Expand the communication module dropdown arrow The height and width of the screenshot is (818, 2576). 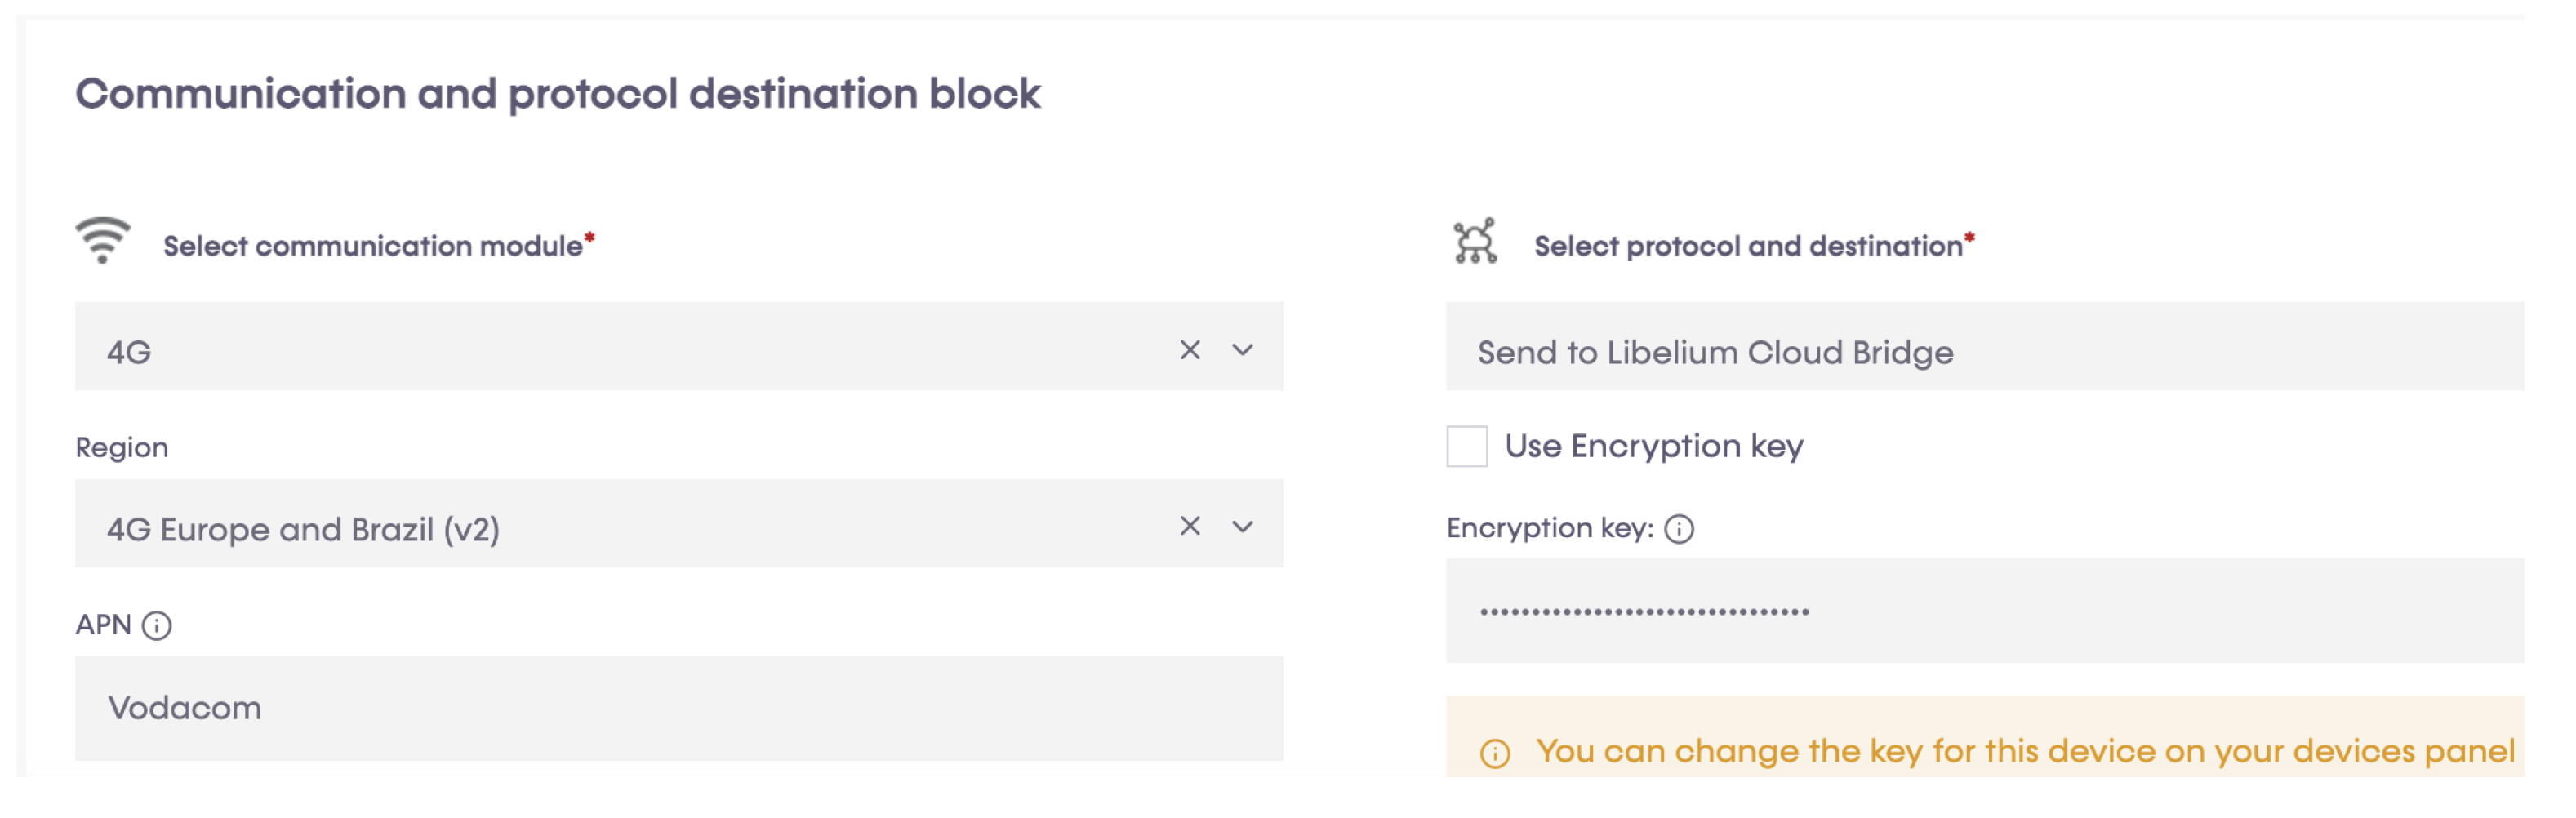tap(1243, 350)
